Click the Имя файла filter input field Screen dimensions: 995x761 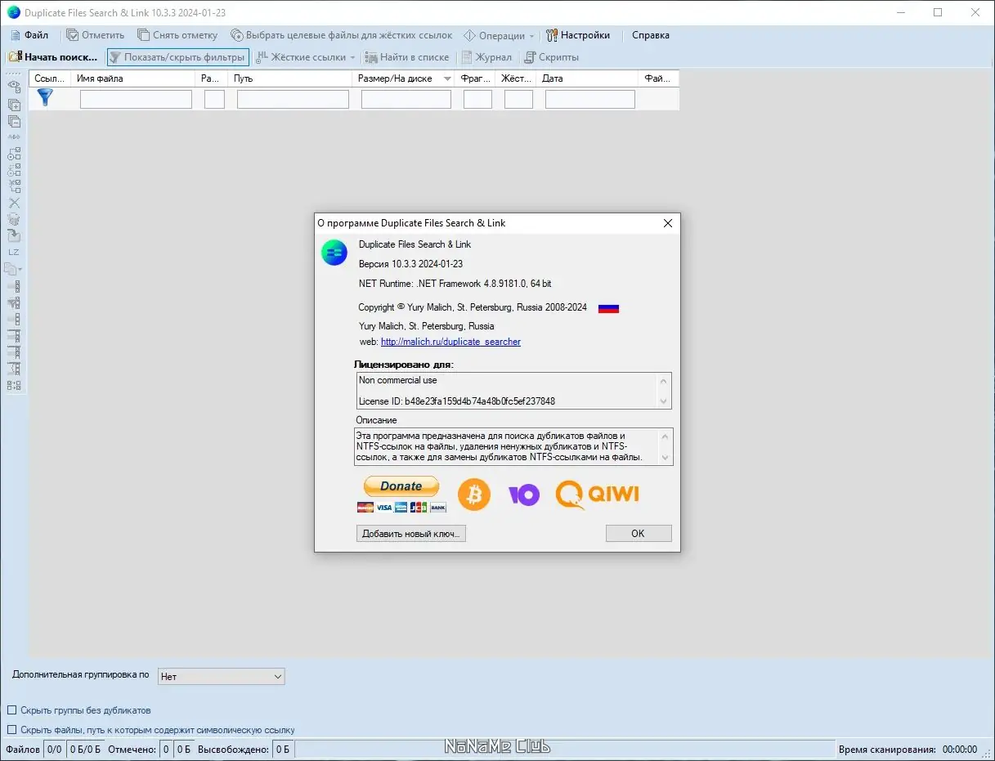(x=136, y=99)
